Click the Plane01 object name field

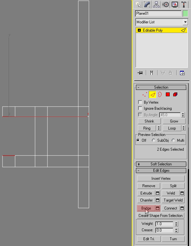click(158, 13)
